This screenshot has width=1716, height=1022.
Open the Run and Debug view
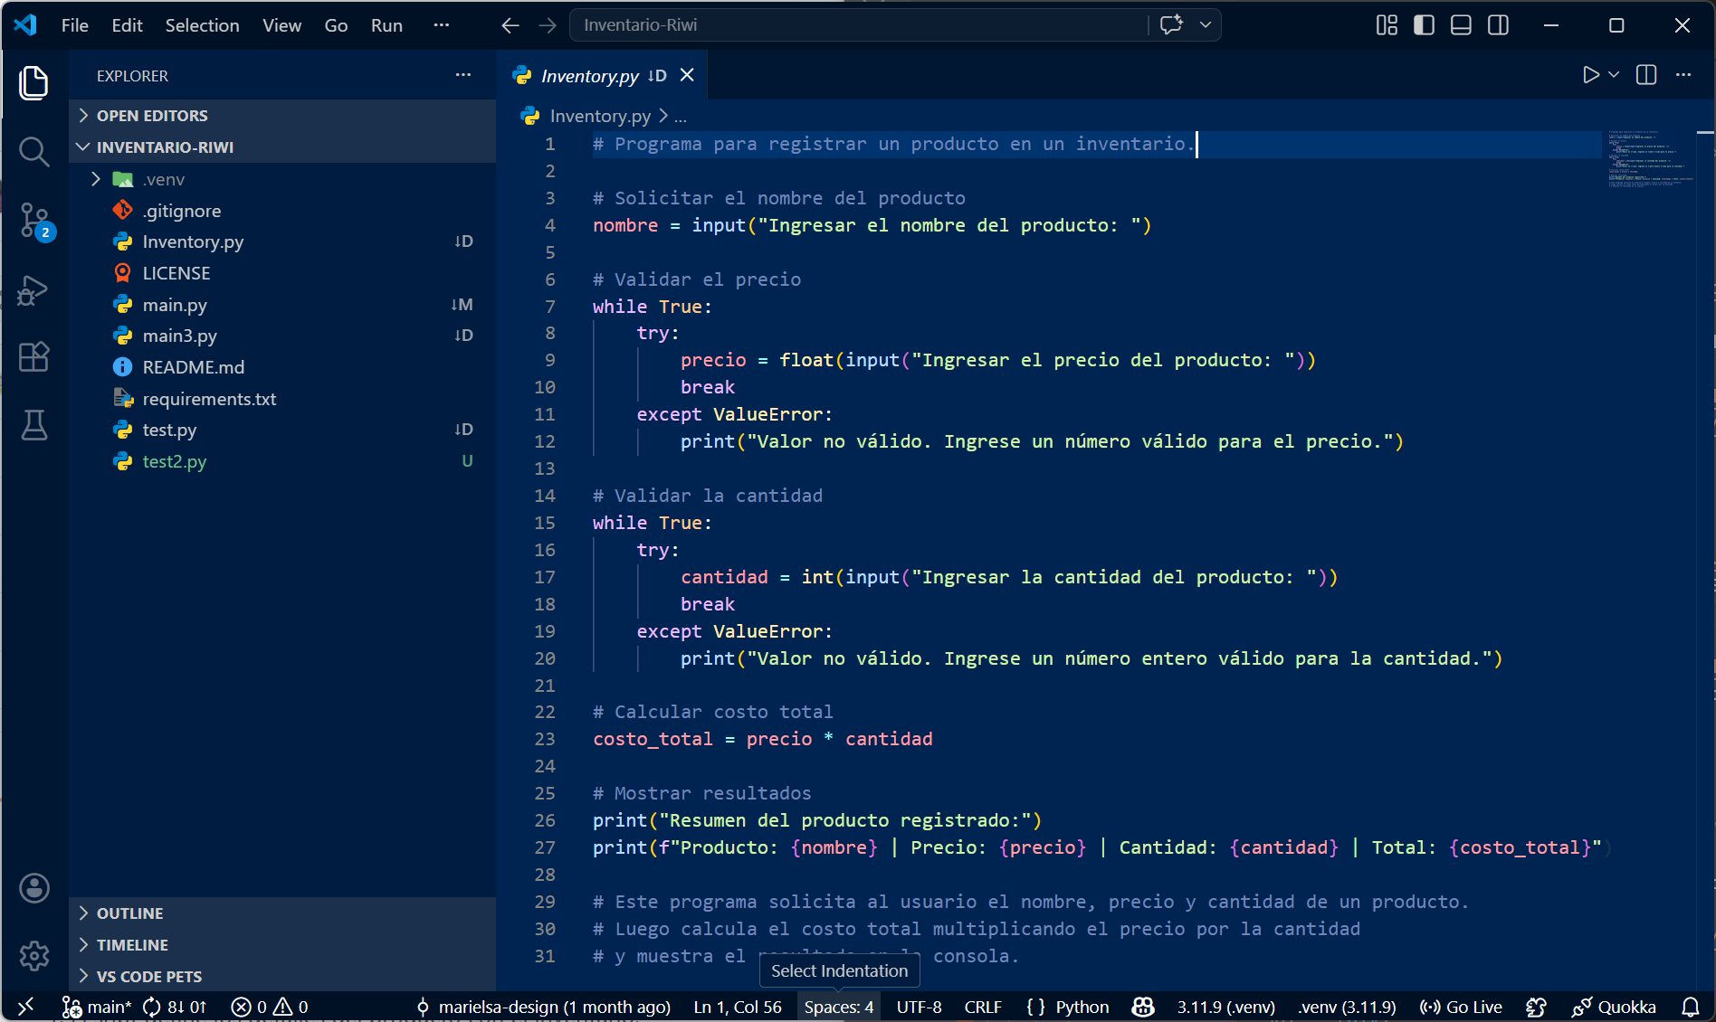[33, 289]
